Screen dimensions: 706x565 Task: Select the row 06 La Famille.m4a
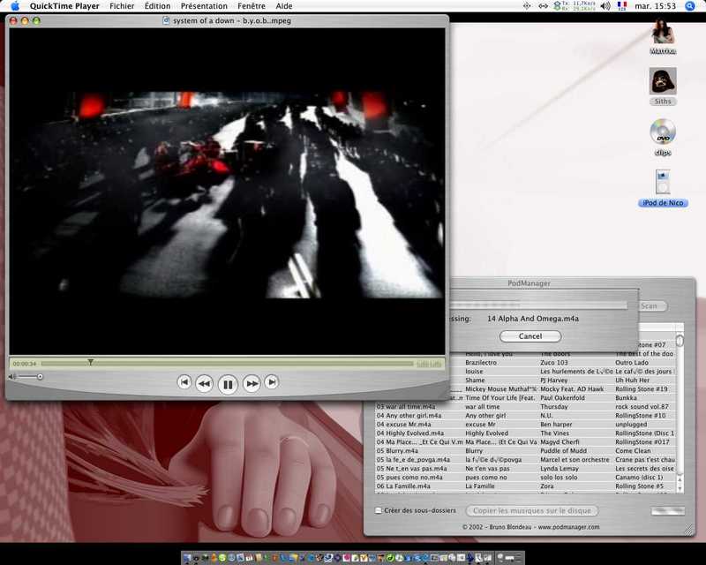pyautogui.click(x=525, y=486)
